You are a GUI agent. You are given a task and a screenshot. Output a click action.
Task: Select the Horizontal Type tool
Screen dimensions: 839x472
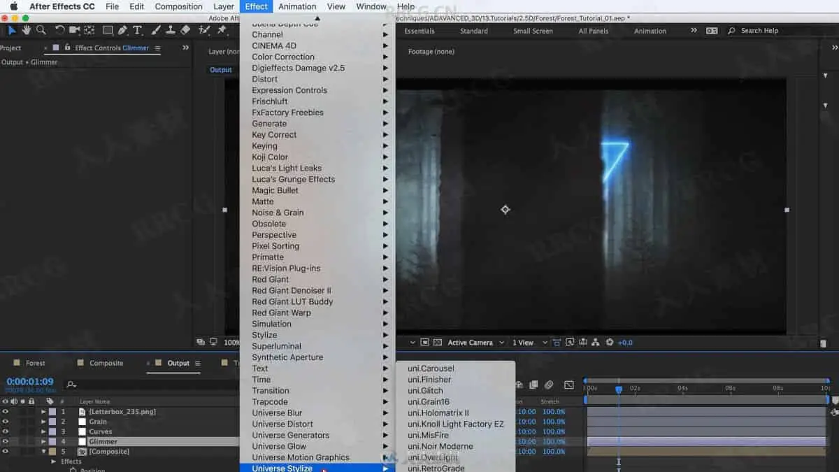137,30
